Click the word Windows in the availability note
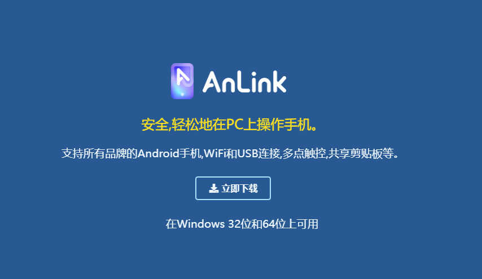 [201, 224]
